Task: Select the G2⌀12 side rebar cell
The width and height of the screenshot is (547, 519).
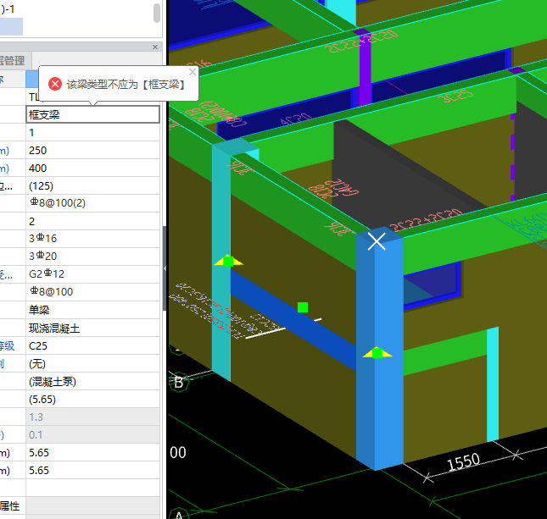Action: tap(92, 274)
